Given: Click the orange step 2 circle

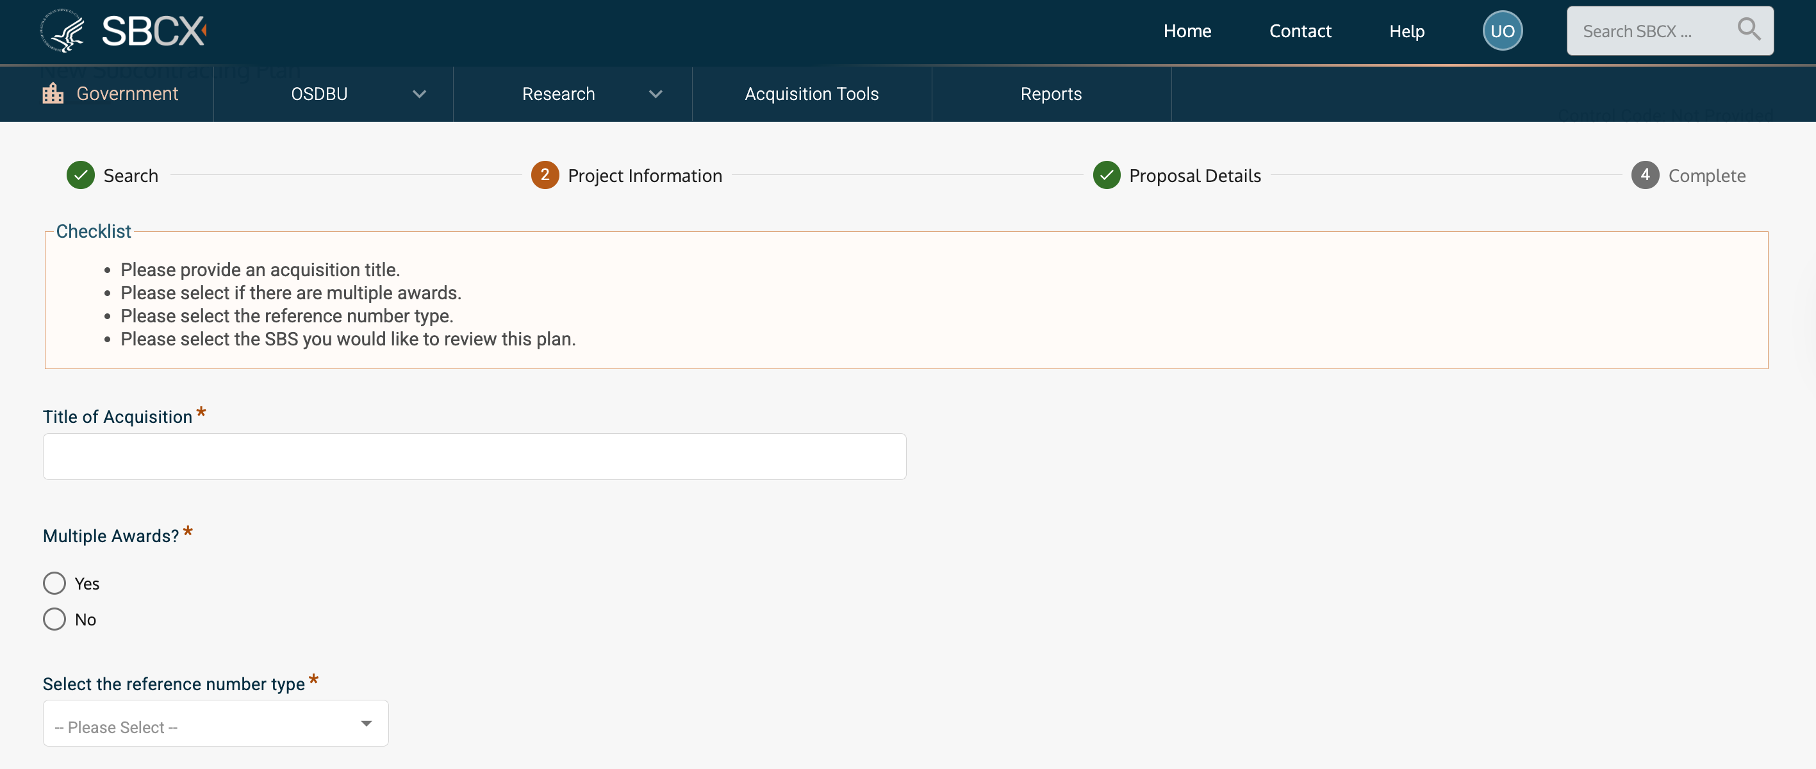Looking at the screenshot, I should [544, 176].
